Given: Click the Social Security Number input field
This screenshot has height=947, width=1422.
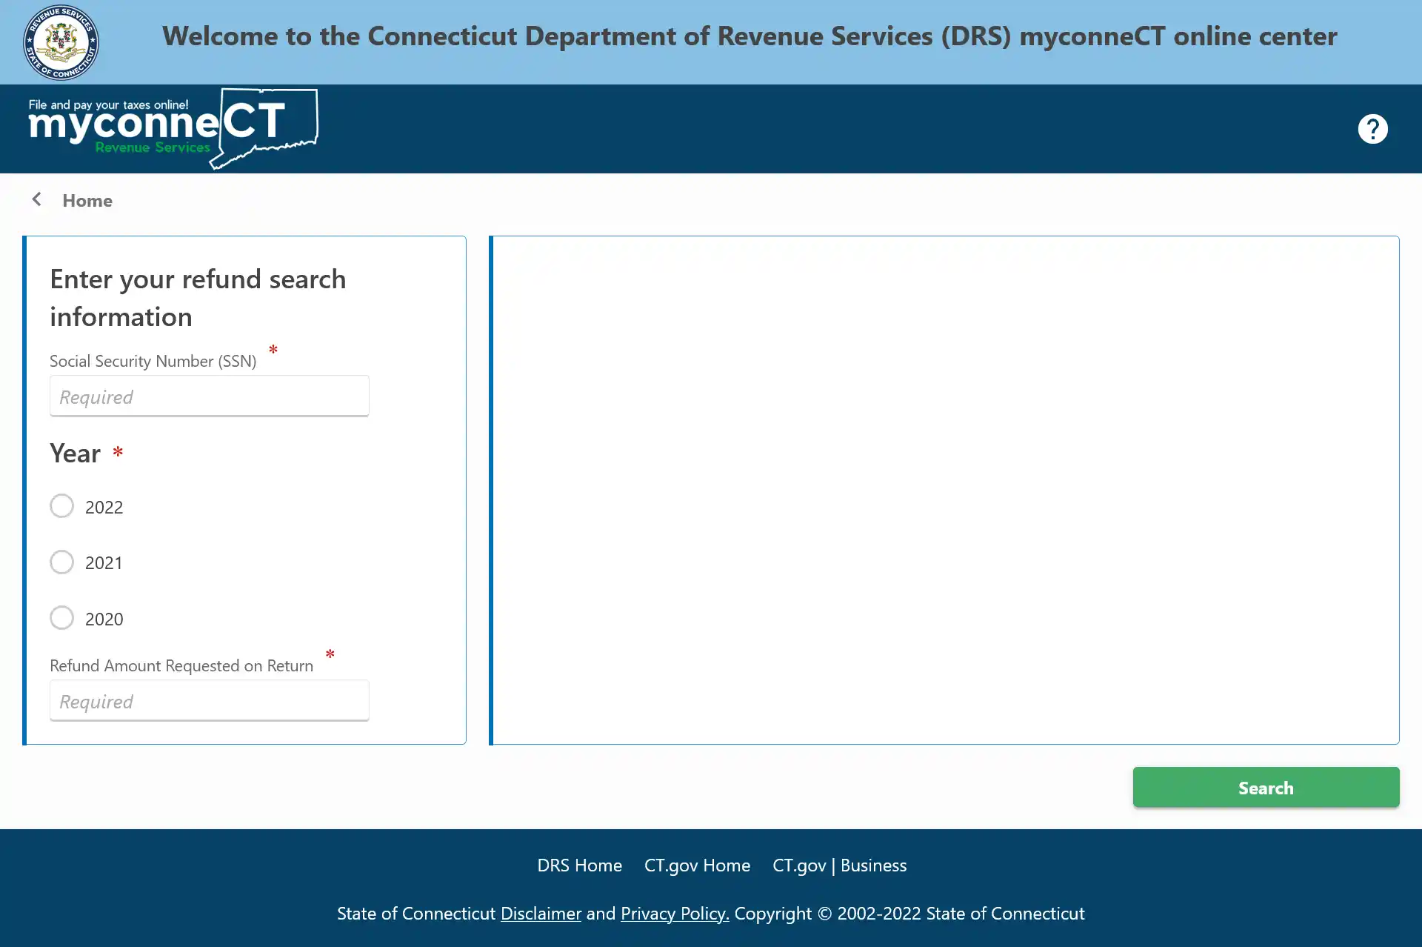Looking at the screenshot, I should point(209,396).
